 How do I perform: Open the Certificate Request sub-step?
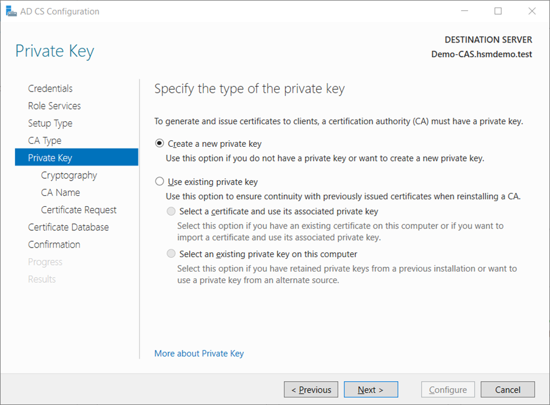pyautogui.click(x=79, y=210)
